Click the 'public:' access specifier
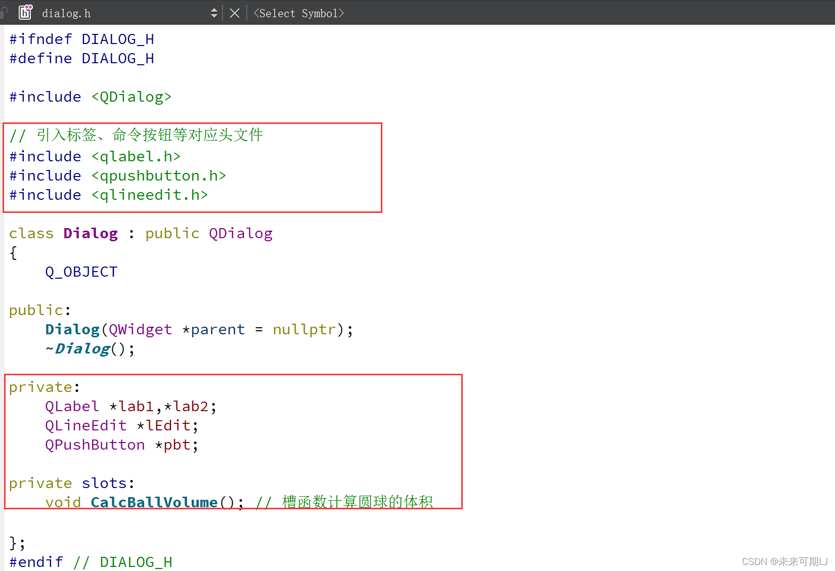Viewport: 835px width, 571px height. tap(40, 311)
